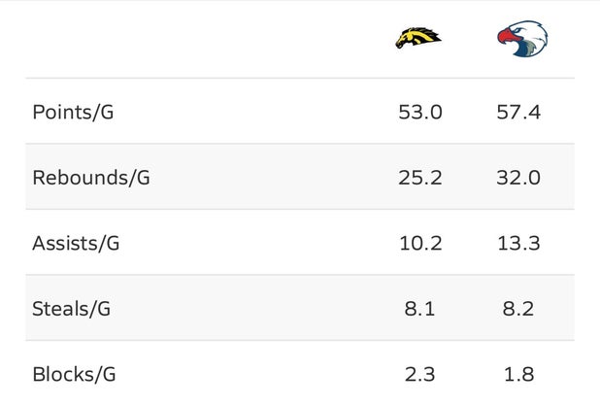600x404 pixels.
Task: Click the empty space between the two team logos
Action: point(469,39)
